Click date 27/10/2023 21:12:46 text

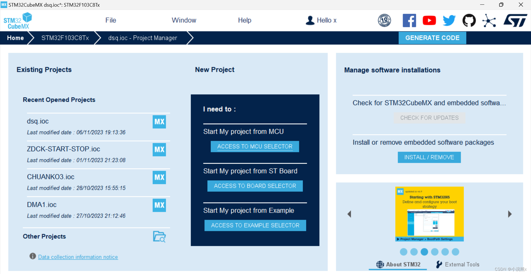101,216
